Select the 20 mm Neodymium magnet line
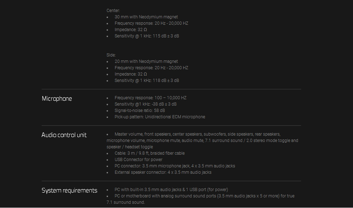Viewport: 353px width, 208px height. tap(146, 61)
